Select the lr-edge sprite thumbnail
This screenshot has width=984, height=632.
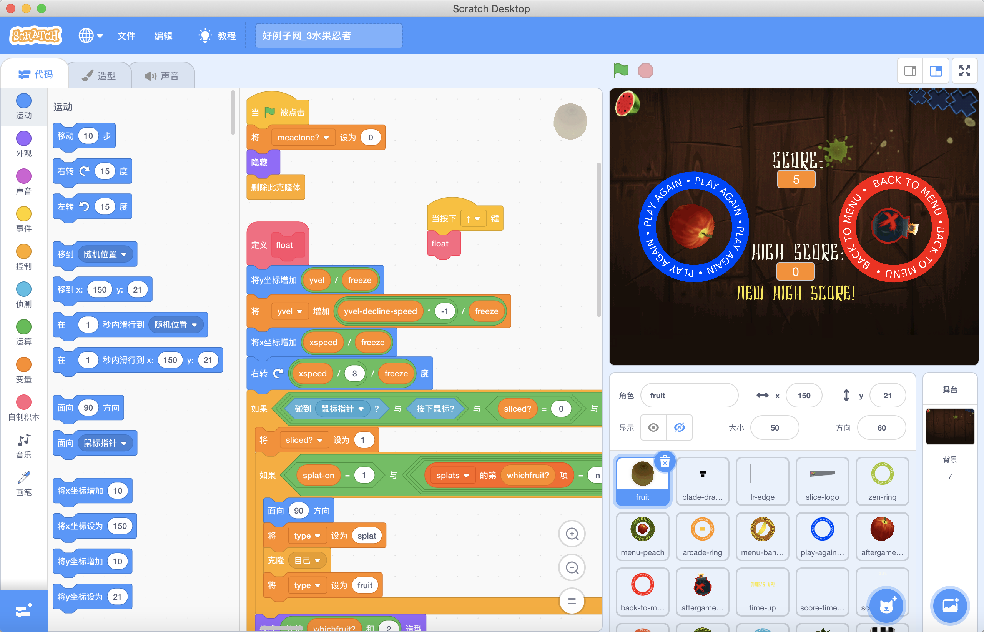(x=762, y=481)
